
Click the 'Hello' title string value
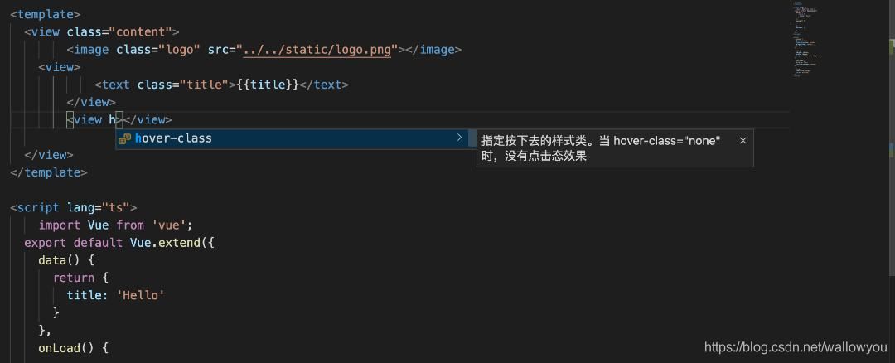pos(143,295)
